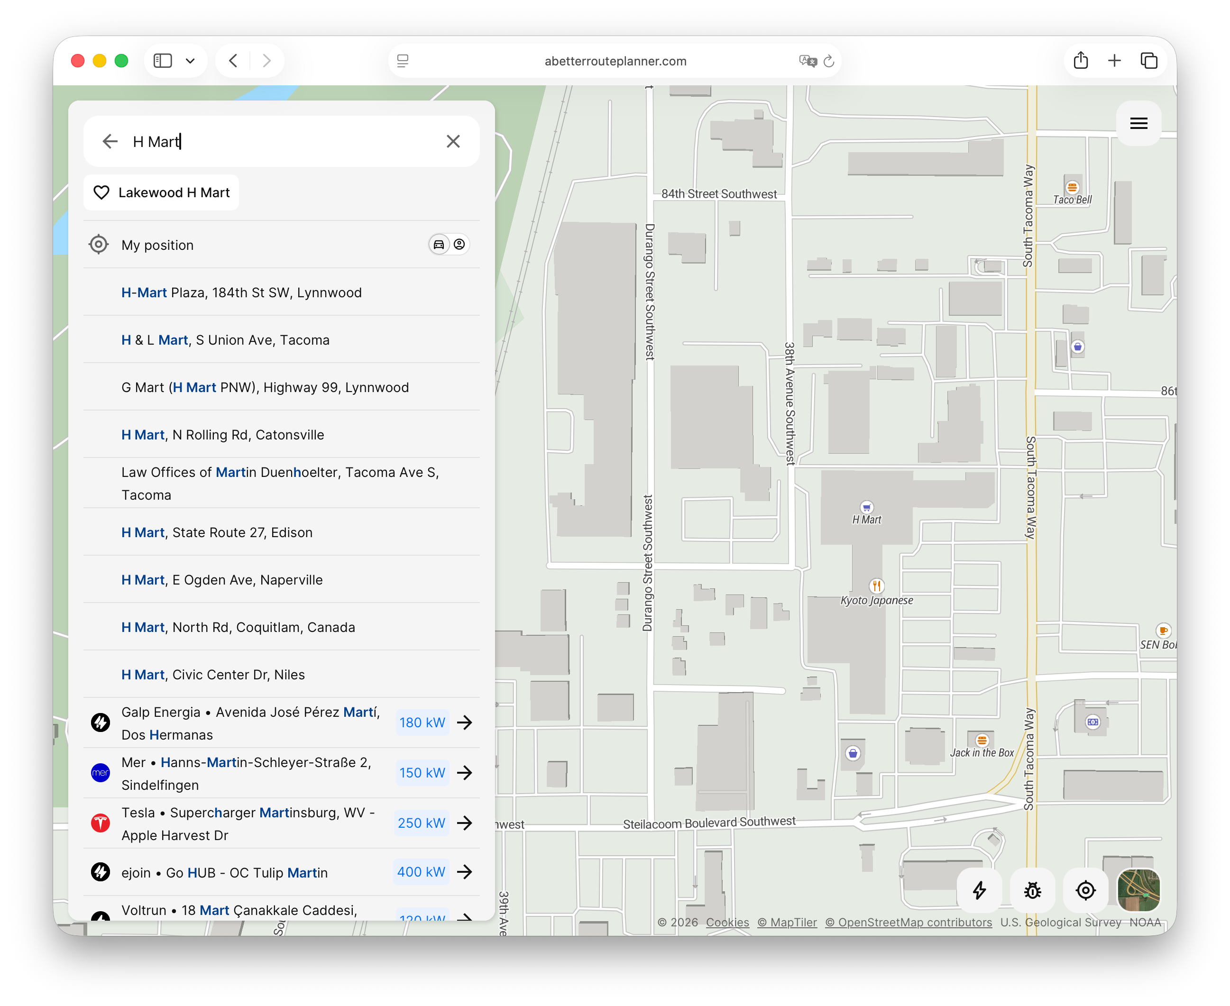Click the 400 kW power badge
This screenshot has width=1230, height=1006.
tap(422, 872)
